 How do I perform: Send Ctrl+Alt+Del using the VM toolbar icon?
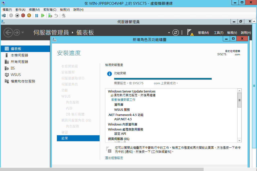pyautogui.click(x=3, y=15)
